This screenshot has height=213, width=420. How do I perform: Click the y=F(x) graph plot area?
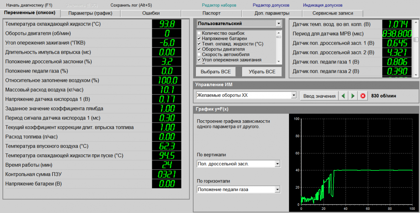click(357, 161)
